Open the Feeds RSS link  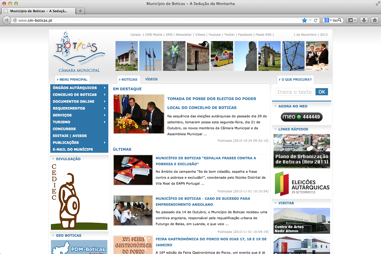click(263, 35)
